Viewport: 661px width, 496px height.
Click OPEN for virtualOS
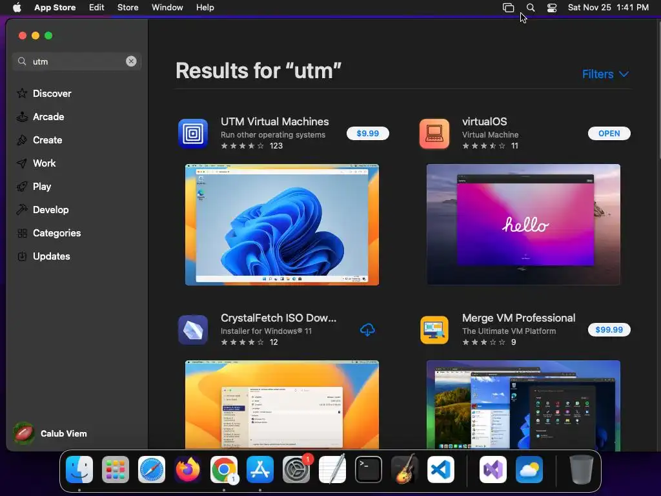coord(609,133)
